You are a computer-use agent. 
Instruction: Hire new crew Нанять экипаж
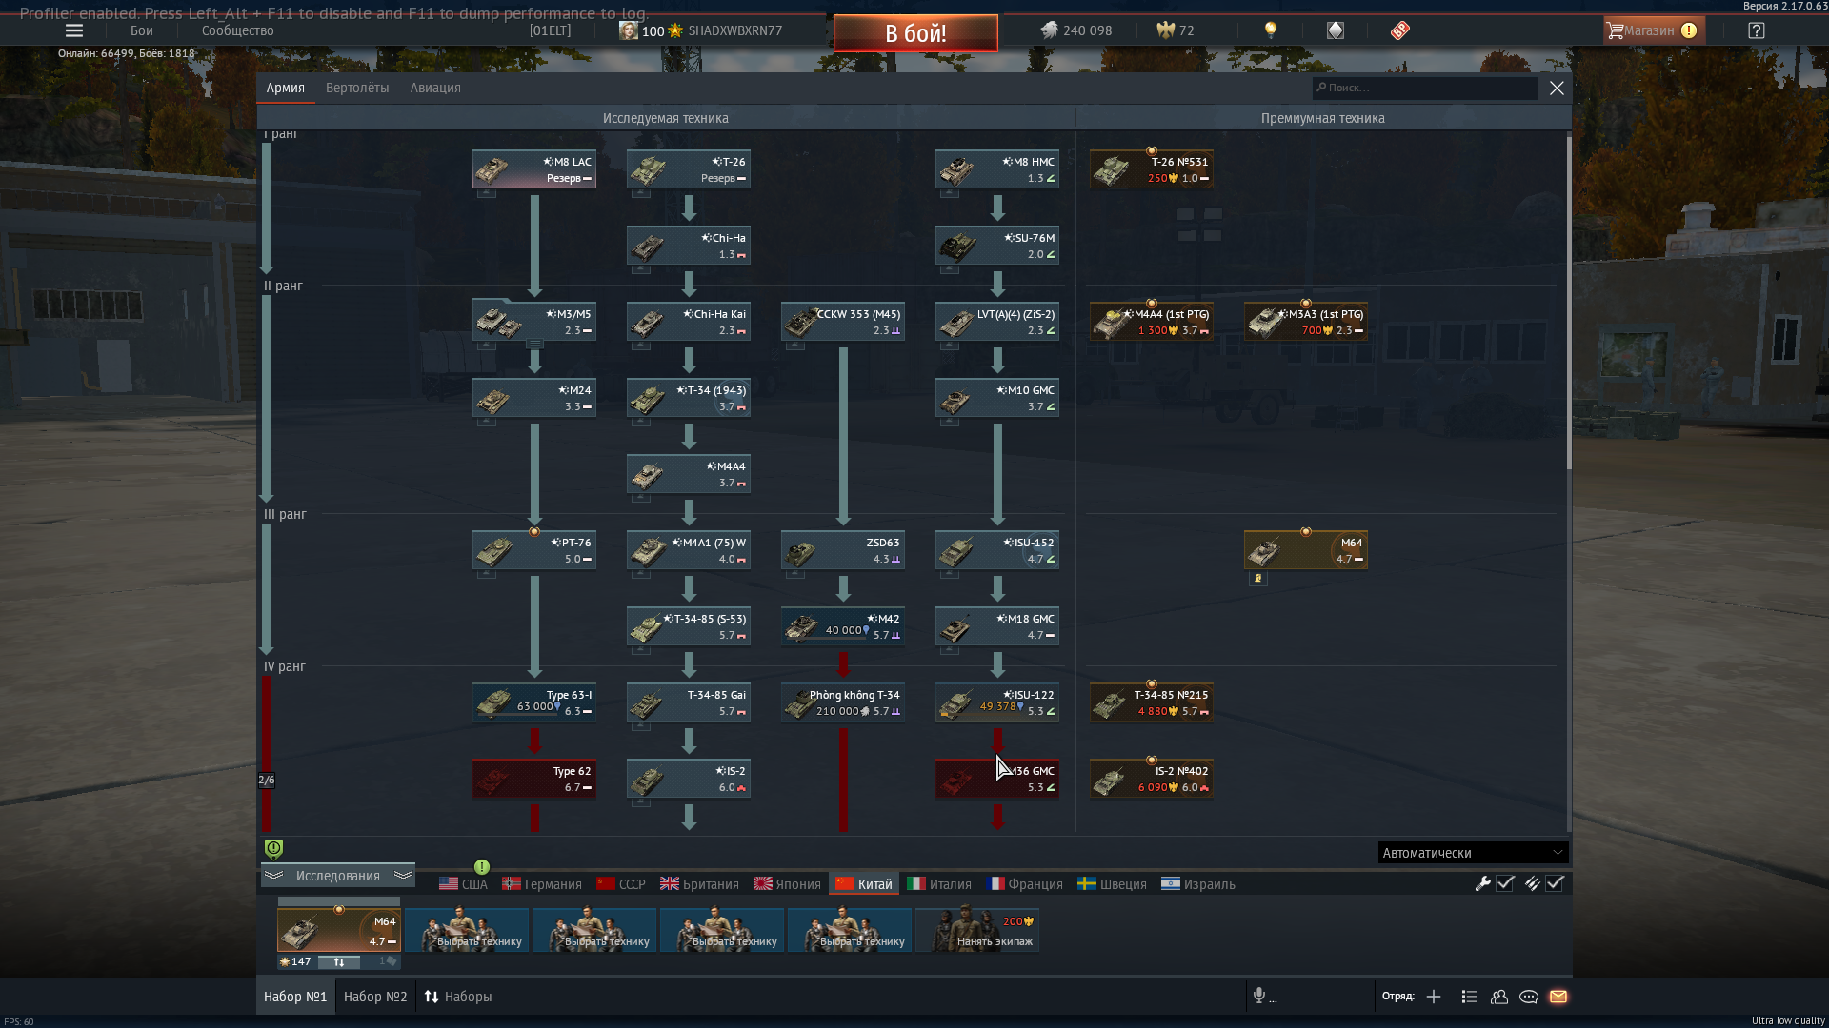(x=977, y=930)
